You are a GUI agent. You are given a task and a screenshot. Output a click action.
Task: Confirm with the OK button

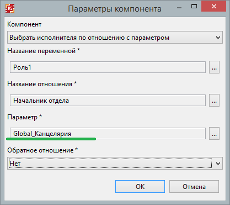click(140, 187)
